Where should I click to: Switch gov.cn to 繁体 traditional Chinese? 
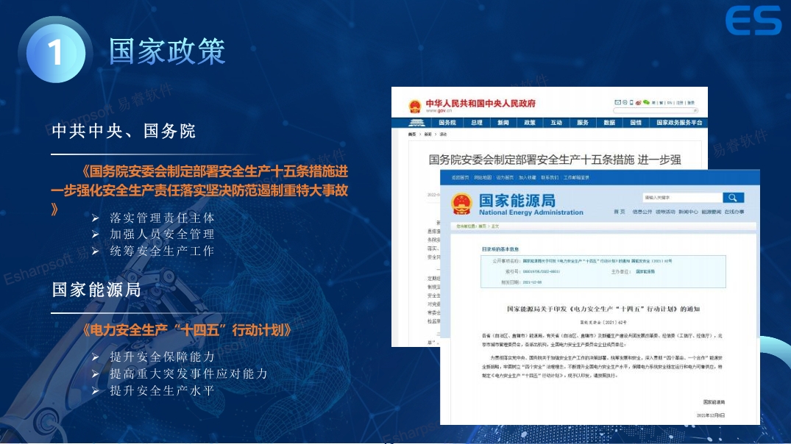click(x=660, y=103)
